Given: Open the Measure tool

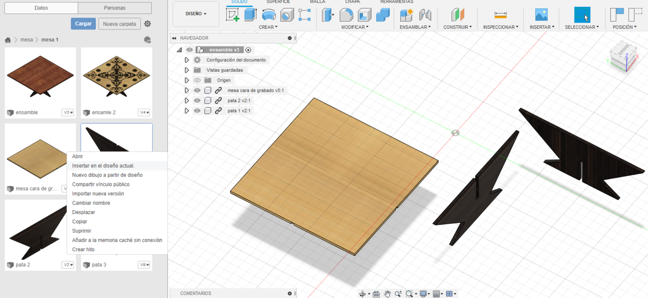Looking at the screenshot, I should pyautogui.click(x=500, y=15).
